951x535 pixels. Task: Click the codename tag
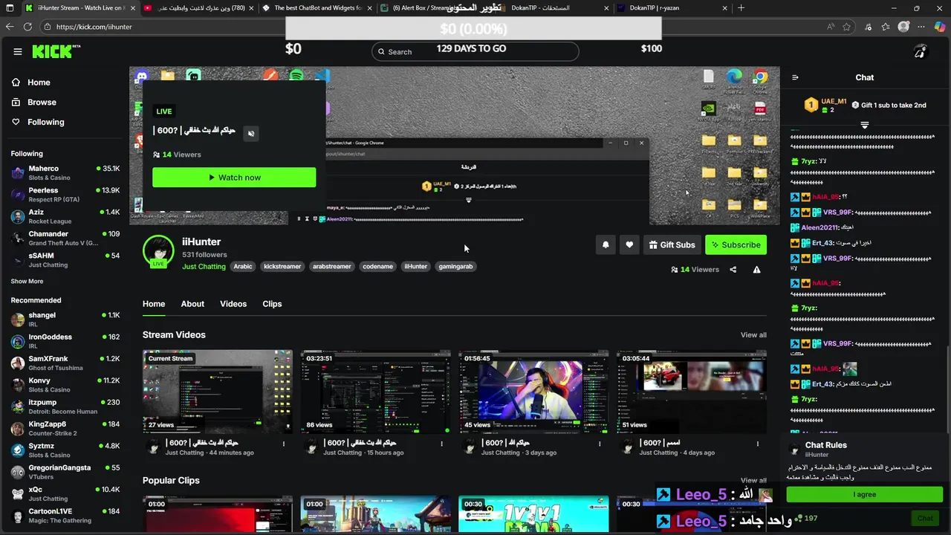(377, 266)
